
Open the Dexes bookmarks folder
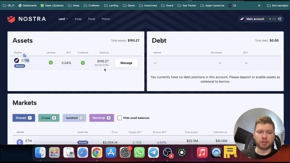(x=129, y=5)
